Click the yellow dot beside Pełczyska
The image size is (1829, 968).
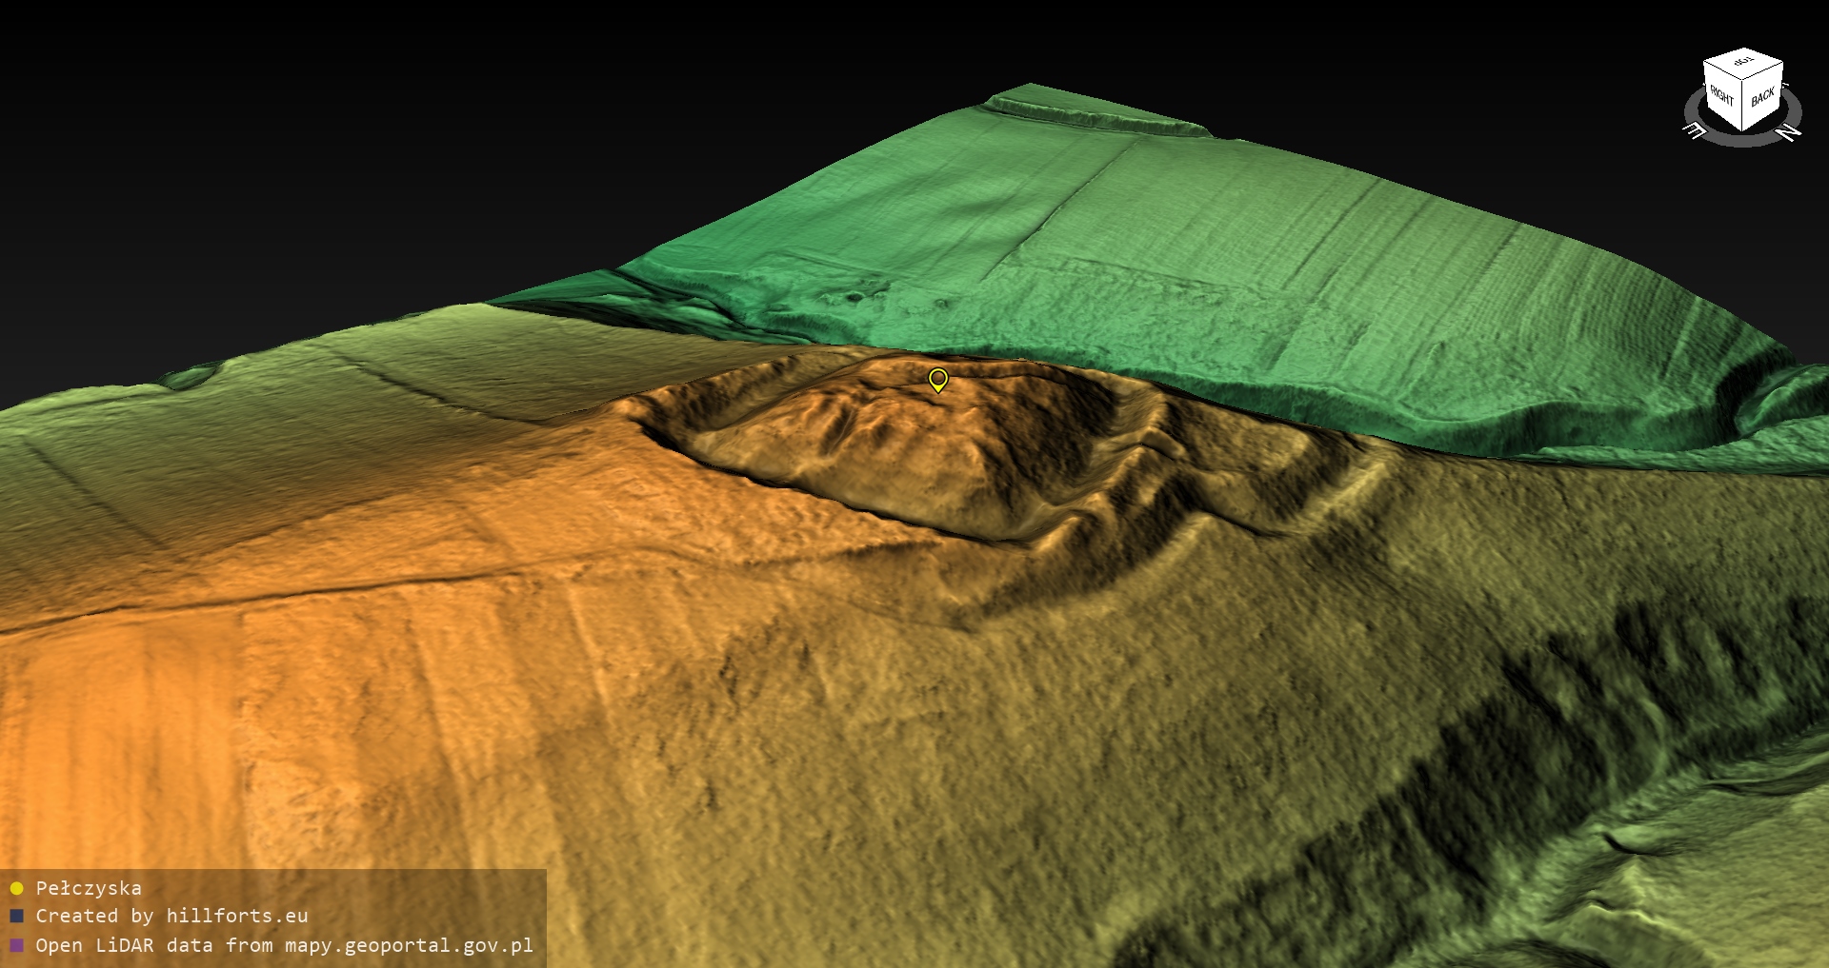pyautogui.click(x=16, y=889)
